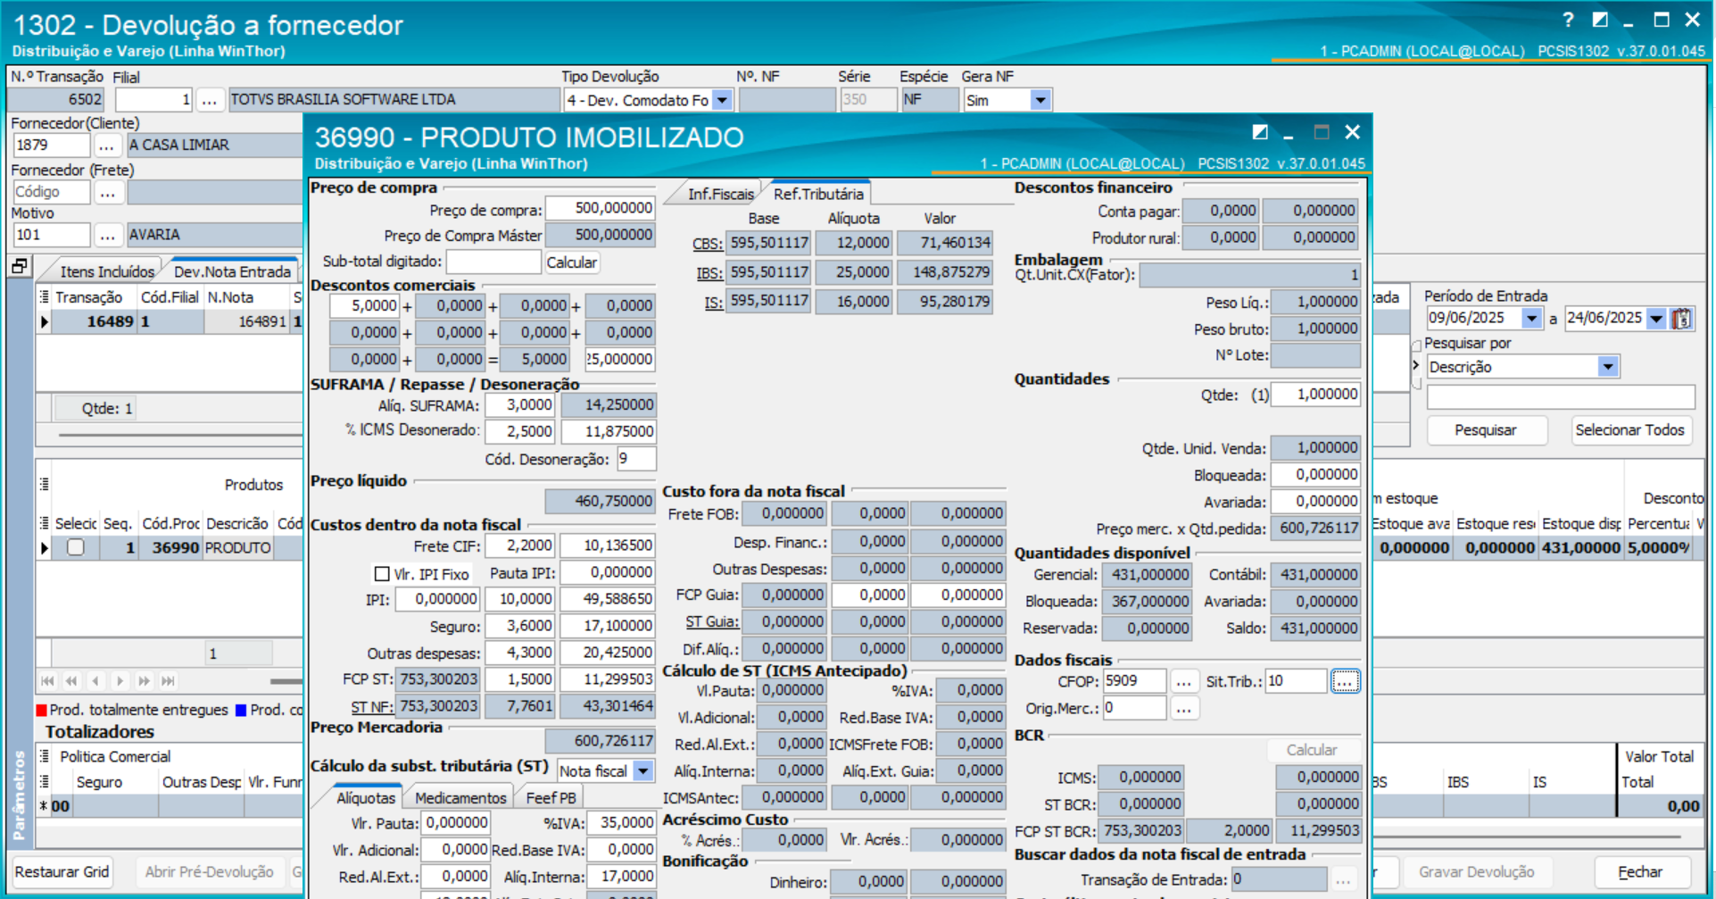Open the grid menu icon beside Selecionar column
This screenshot has height=899, width=1716.
(x=44, y=523)
